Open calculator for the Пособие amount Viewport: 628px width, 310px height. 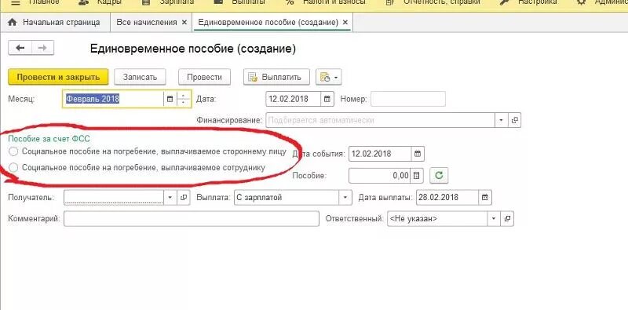[417, 176]
